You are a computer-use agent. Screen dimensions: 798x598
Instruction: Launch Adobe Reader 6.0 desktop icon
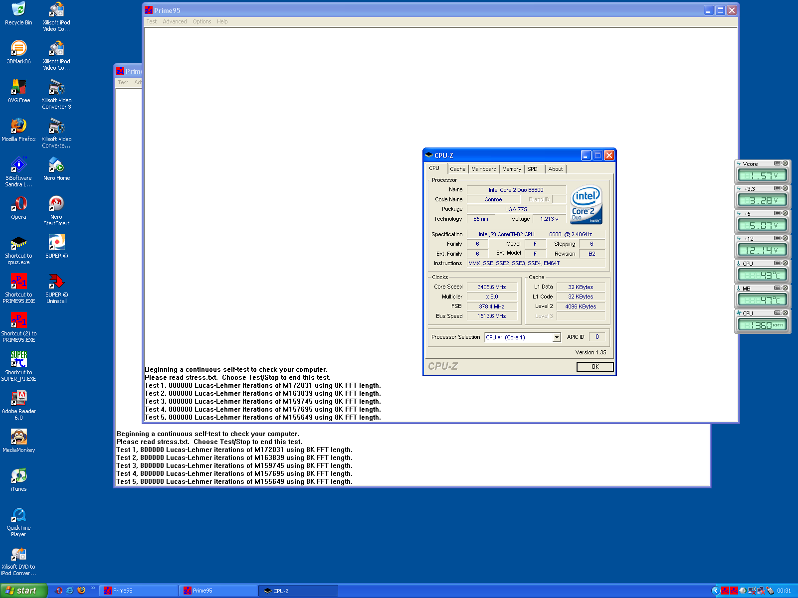click(18, 405)
